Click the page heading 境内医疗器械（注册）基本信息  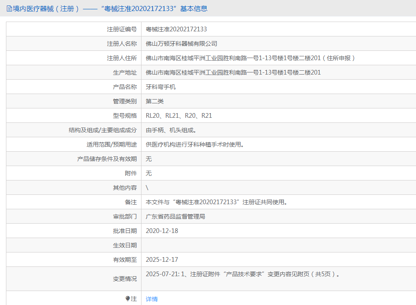[110, 9]
